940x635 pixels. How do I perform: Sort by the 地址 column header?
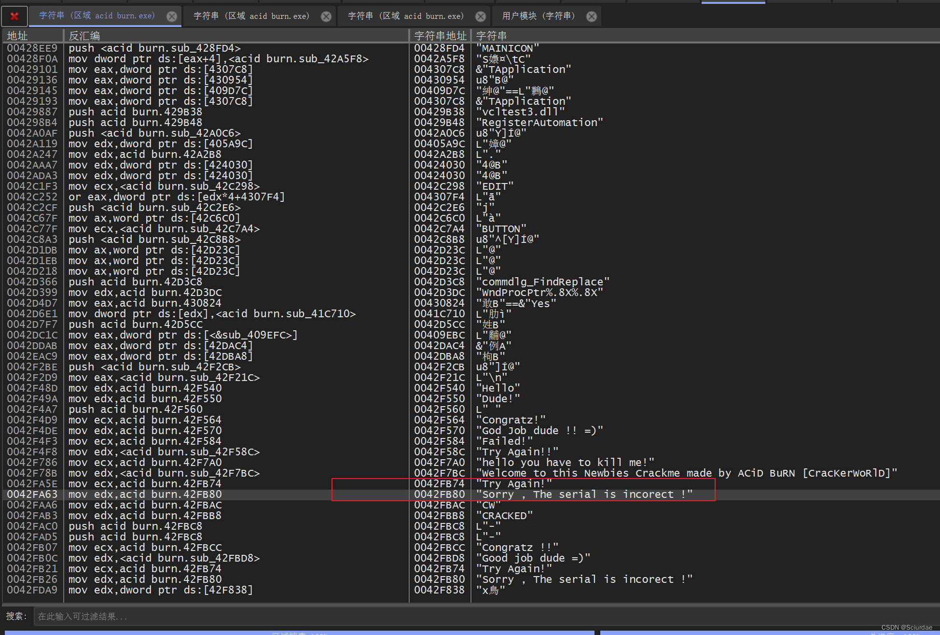[17, 36]
